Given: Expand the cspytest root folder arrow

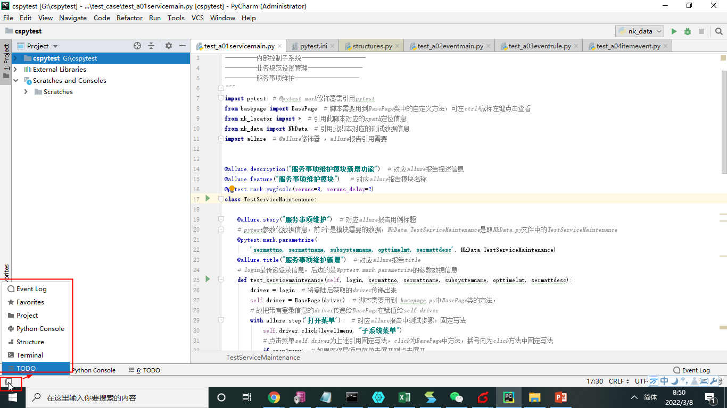Looking at the screenshot, I should (15, 58).
